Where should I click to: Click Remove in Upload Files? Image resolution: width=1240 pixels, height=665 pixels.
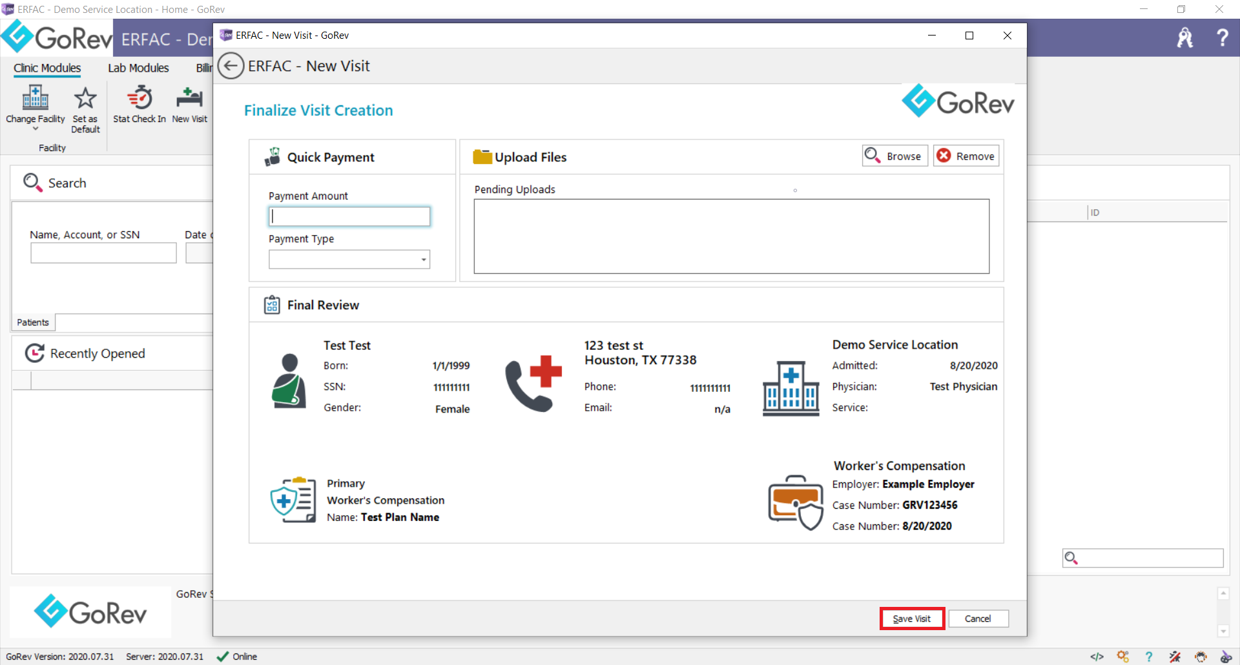[x=966, y=156]
